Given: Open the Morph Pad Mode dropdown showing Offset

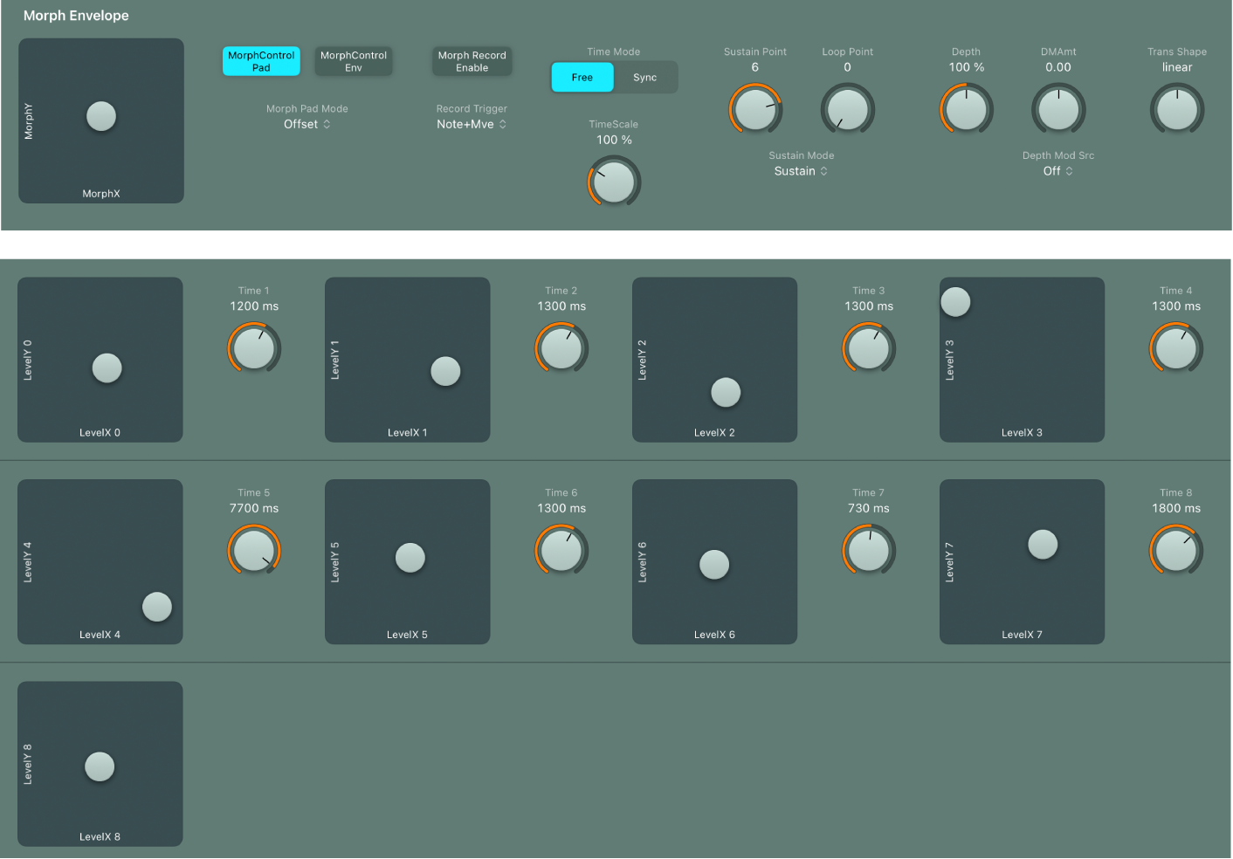Looking at the screenshot, I should coord(307,124).
